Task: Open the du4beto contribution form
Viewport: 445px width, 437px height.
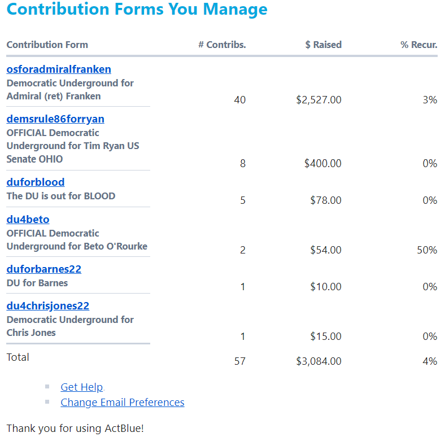Action: 28,220
